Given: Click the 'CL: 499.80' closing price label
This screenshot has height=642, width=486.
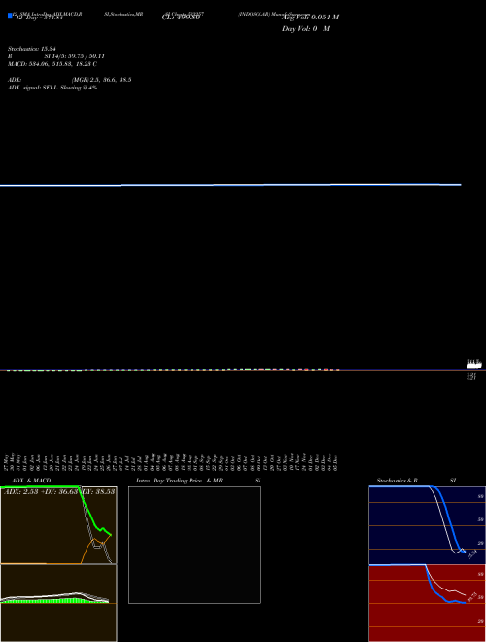Looking at the screenshot, I should click(181, 18).
